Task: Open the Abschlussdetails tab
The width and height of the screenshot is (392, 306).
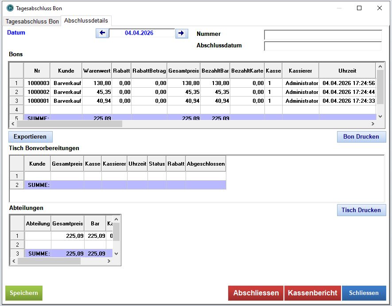Action: pos(85,21)
